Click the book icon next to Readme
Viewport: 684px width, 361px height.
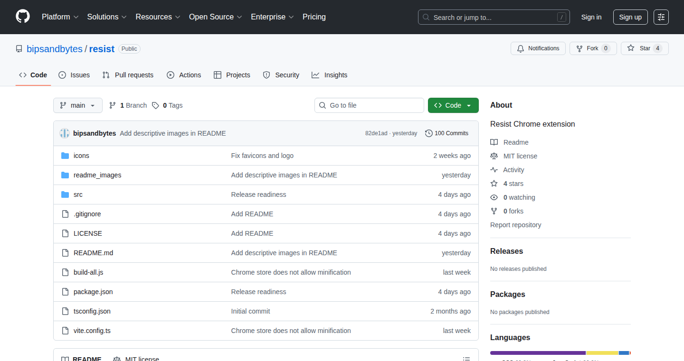point(494,142)
